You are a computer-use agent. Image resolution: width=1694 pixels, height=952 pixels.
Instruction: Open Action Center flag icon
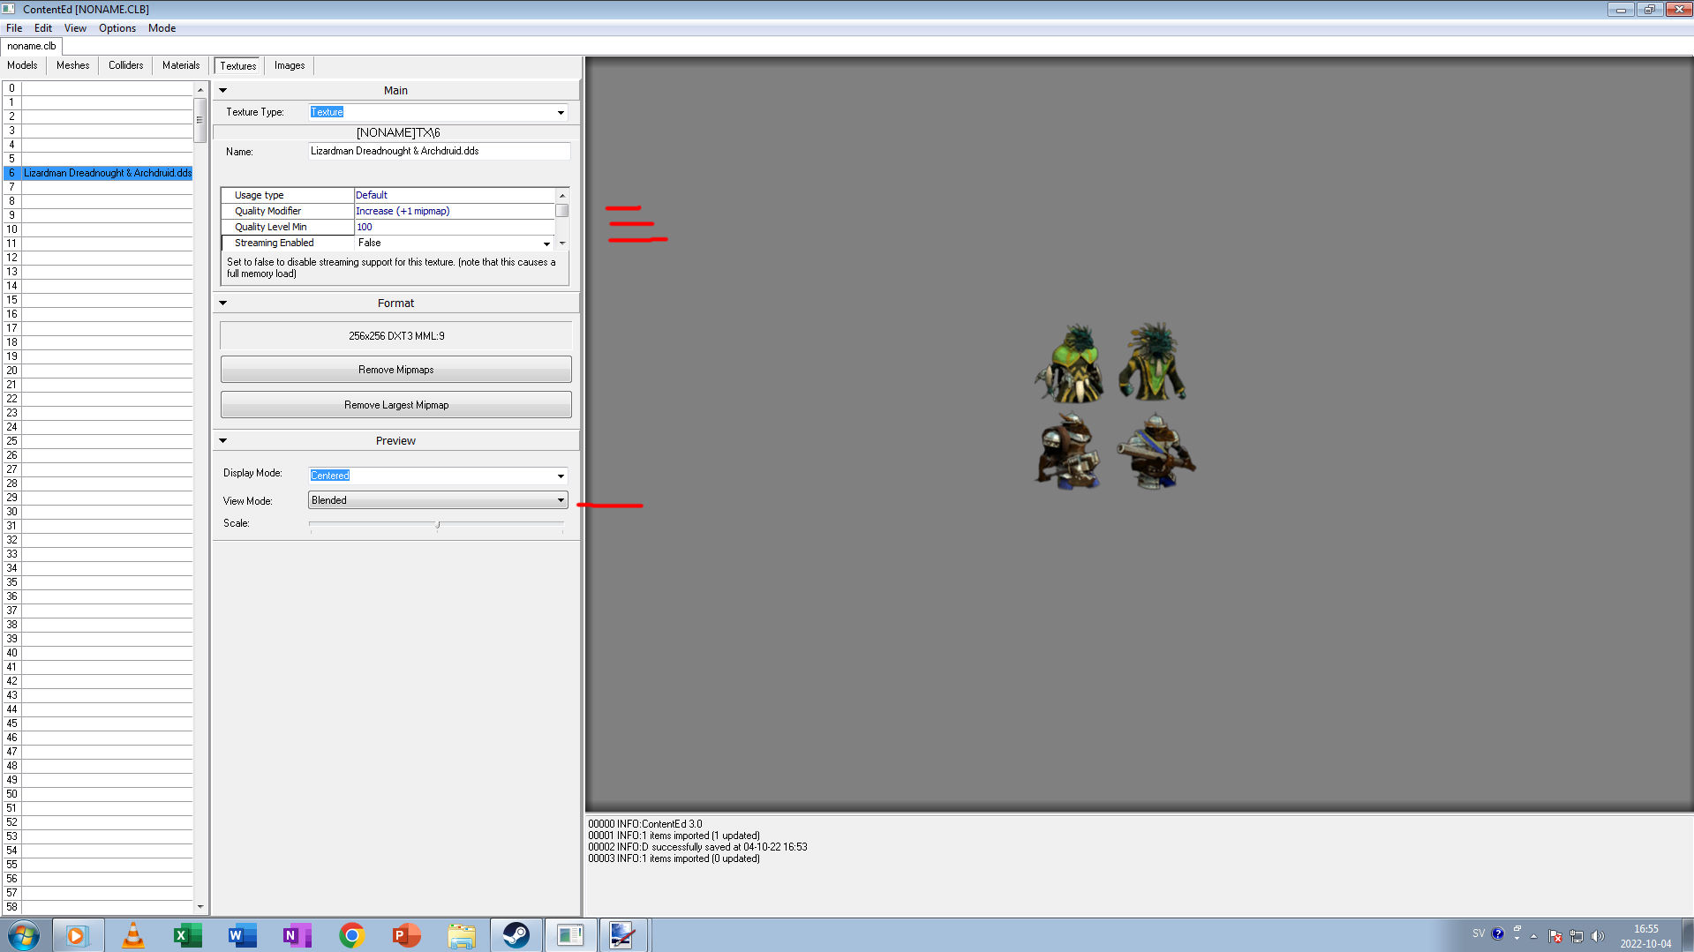click(1555, 936)
